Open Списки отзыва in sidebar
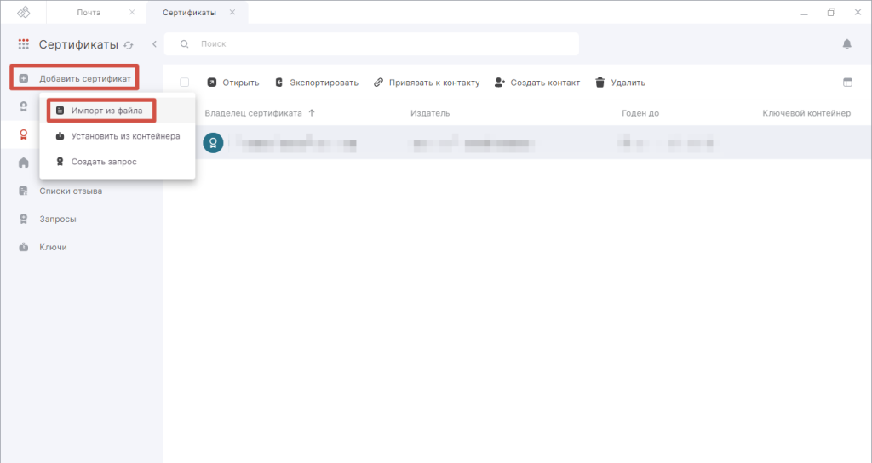This screenshot has height=463, width=872. pos(71,191)
